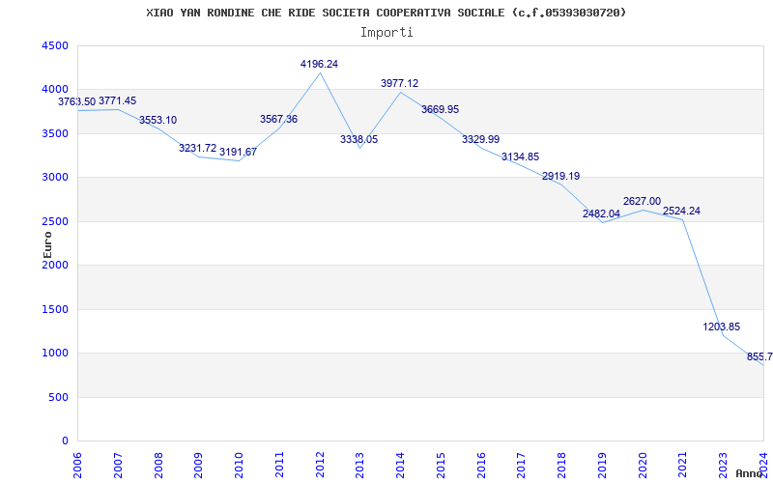Image resolution: width=773 pixels, height=483 pixels.
Task: Click x-axis year label 2016
Action: click(481, 465)
